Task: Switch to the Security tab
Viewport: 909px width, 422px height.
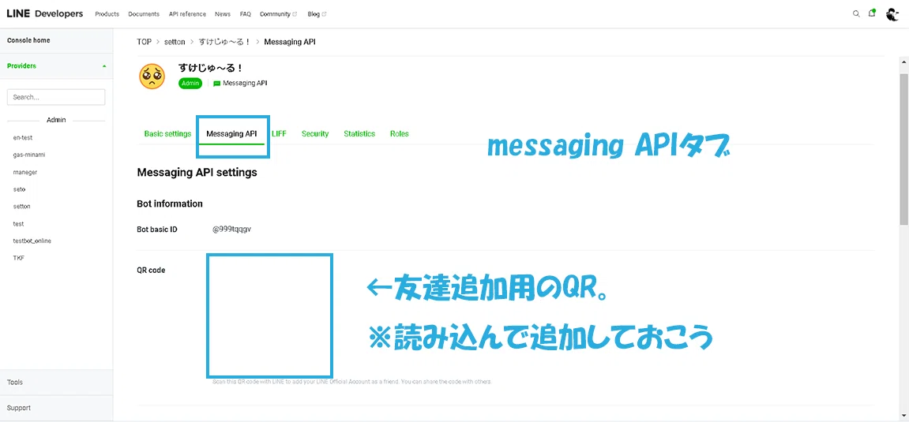Action: click(315, 134)
